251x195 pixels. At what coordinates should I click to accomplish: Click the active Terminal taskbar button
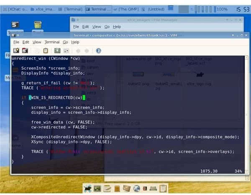(x=98, y=9)
